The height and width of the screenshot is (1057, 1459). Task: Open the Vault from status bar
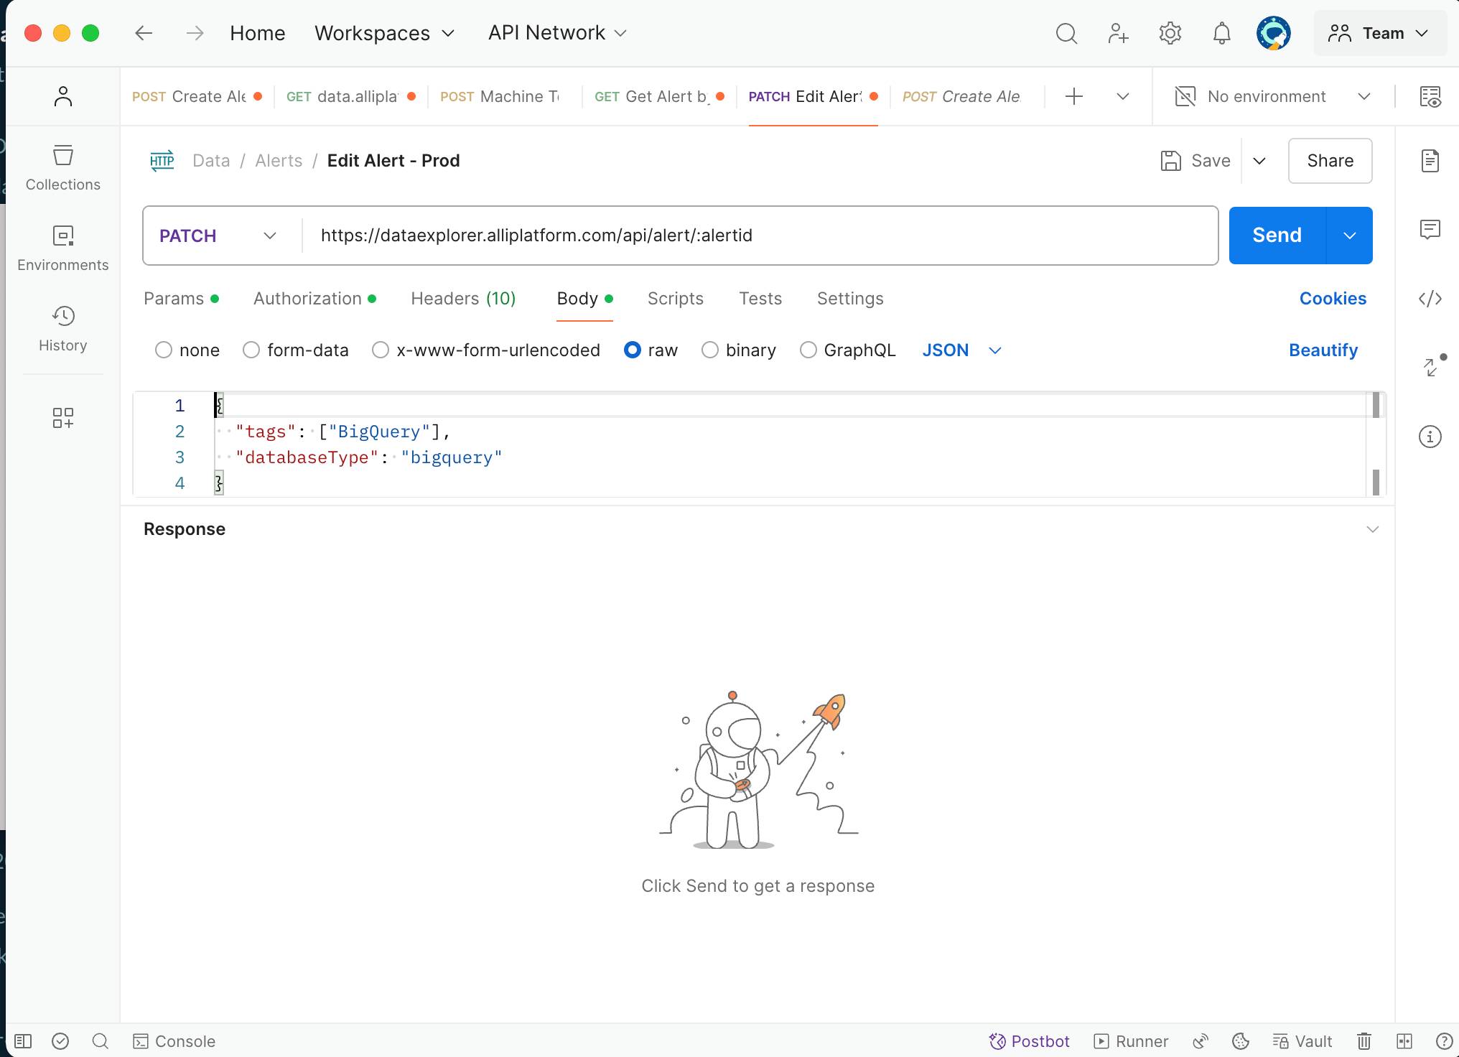[1302, 1041]
